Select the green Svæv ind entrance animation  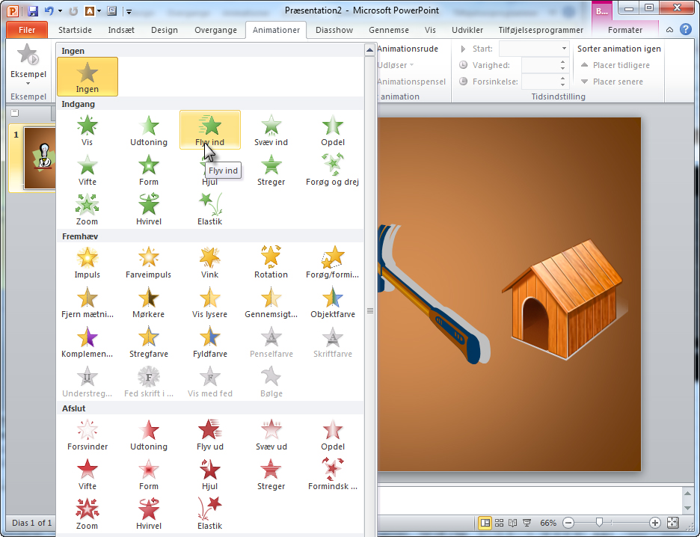[x=271, y=130]
